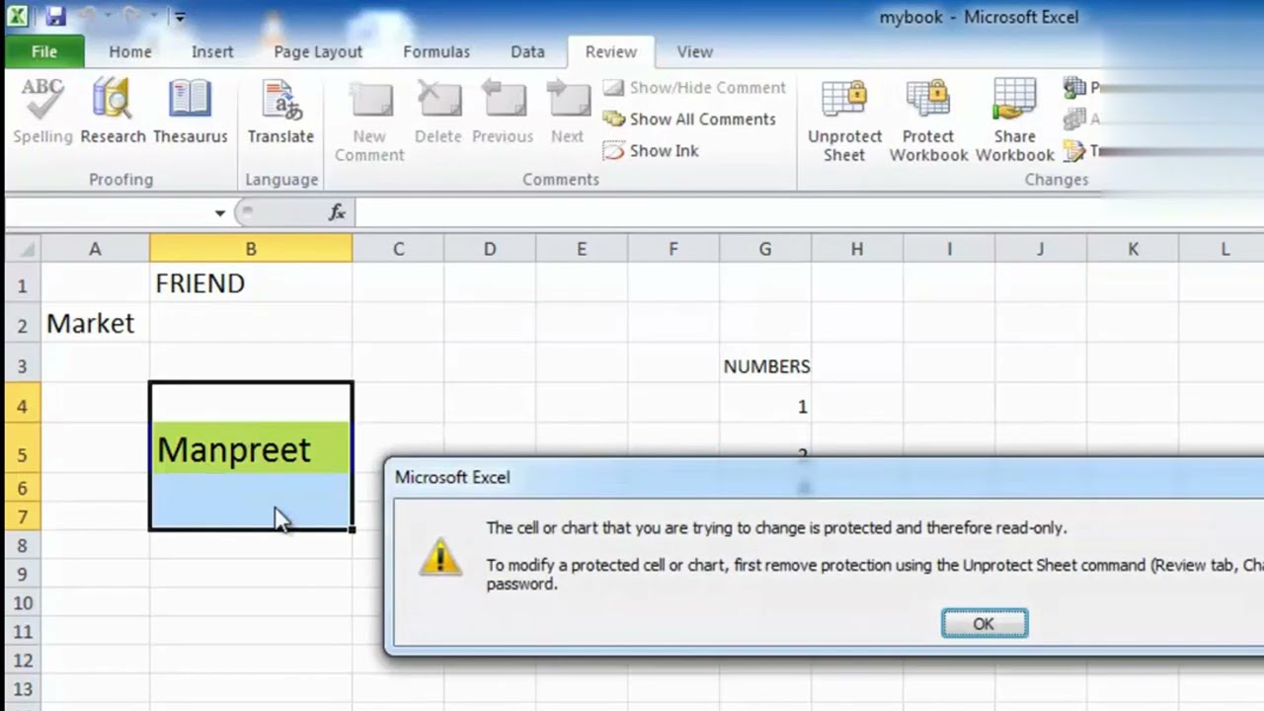Click the Allow Users to Edit Ranges icon
This screenshot has height=711, width=1264.
pos(1074,119)
